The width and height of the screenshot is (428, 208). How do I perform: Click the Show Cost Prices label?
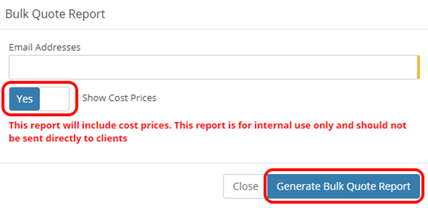(x=119, y=98)
